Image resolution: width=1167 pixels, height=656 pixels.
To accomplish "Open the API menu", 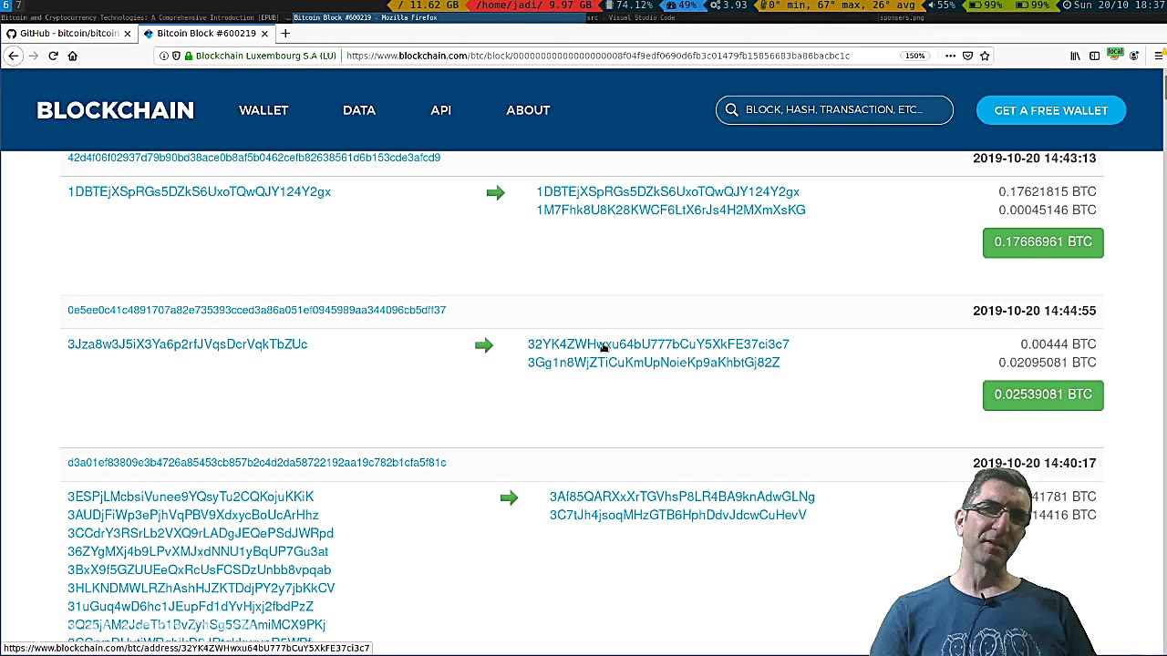I will pos(440,110).
